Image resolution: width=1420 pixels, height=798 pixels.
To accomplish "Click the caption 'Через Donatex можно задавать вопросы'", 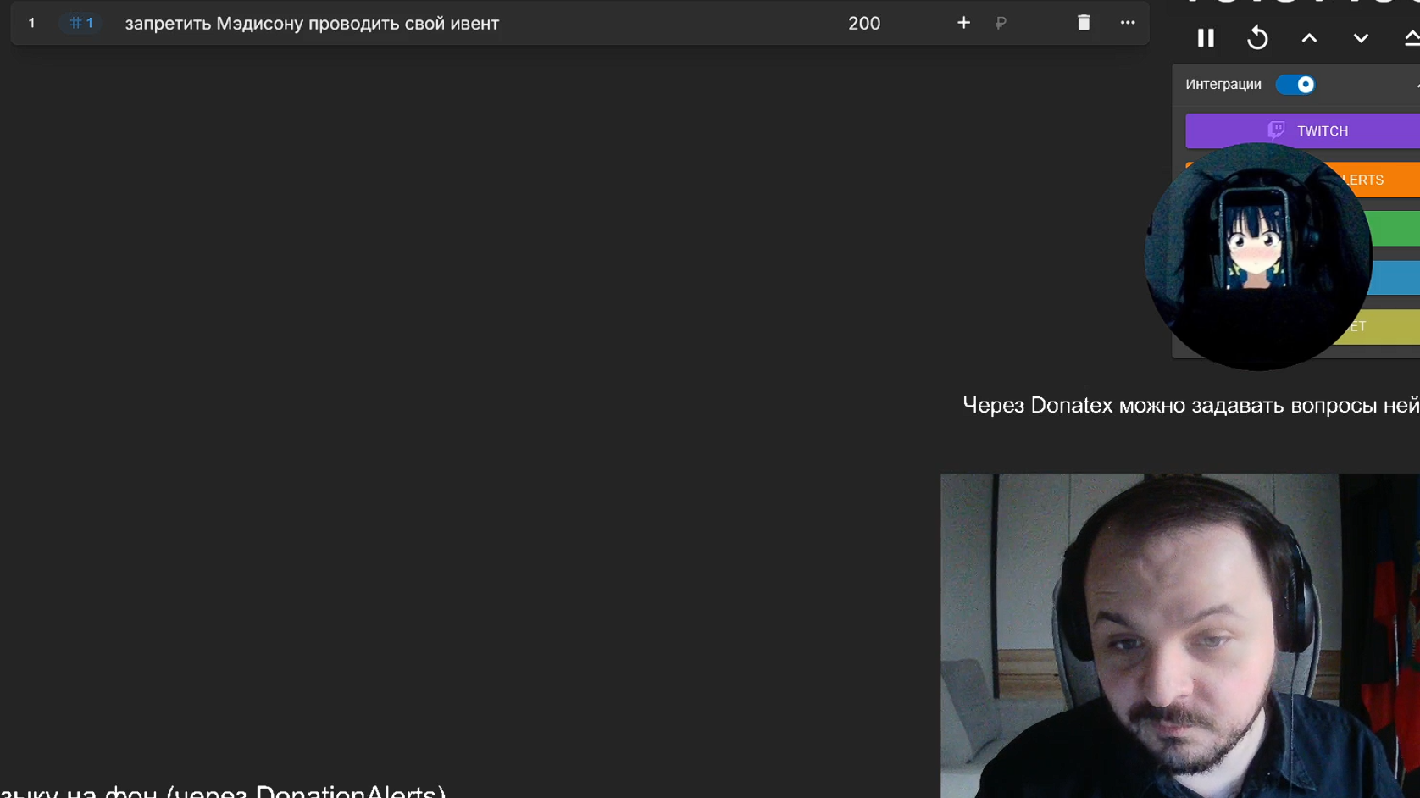I will click(1171, 406).
